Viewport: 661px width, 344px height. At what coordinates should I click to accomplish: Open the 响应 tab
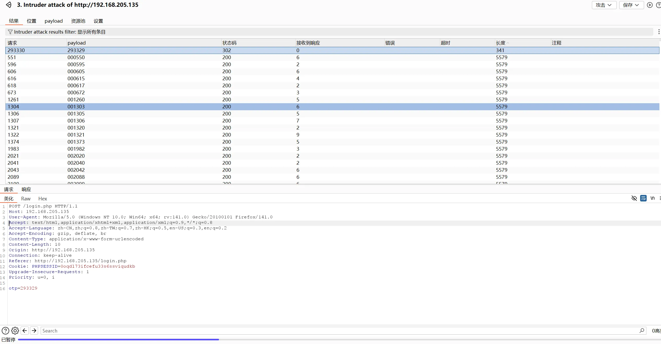[26, 189]
